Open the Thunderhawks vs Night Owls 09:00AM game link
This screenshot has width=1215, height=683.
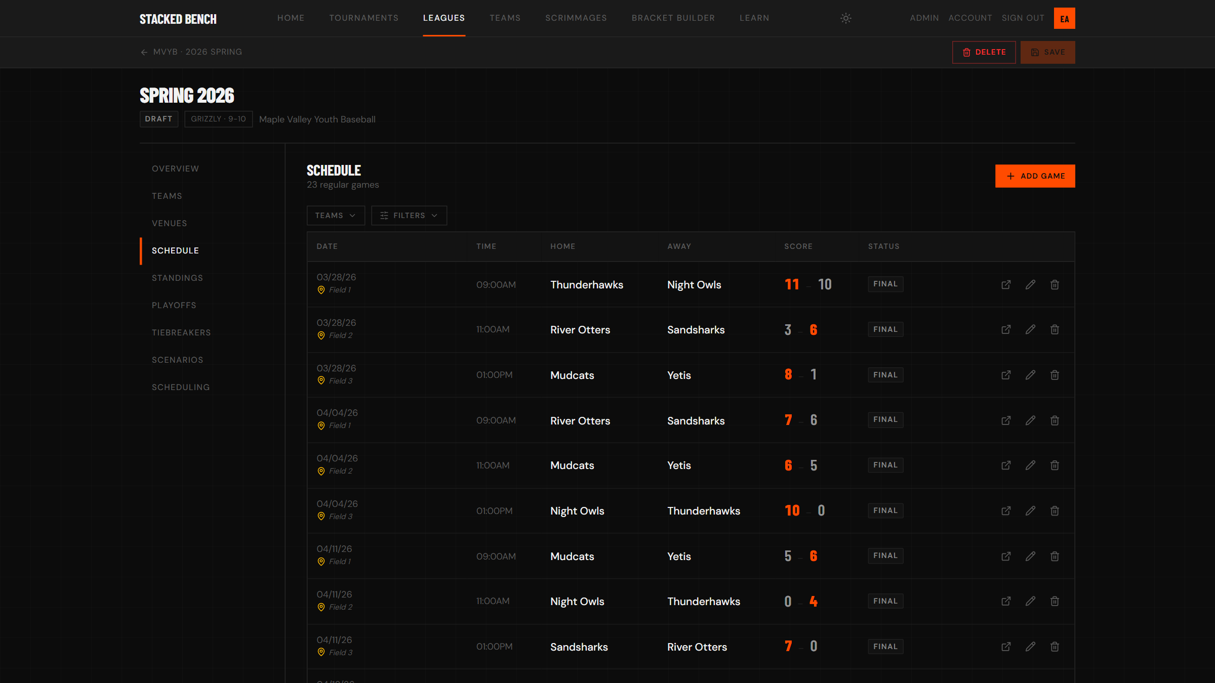tap(1006, 285)
